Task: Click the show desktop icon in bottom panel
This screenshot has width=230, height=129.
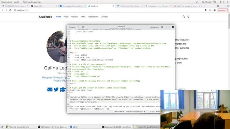Action: pyautogui.click(x=3, y=127)
